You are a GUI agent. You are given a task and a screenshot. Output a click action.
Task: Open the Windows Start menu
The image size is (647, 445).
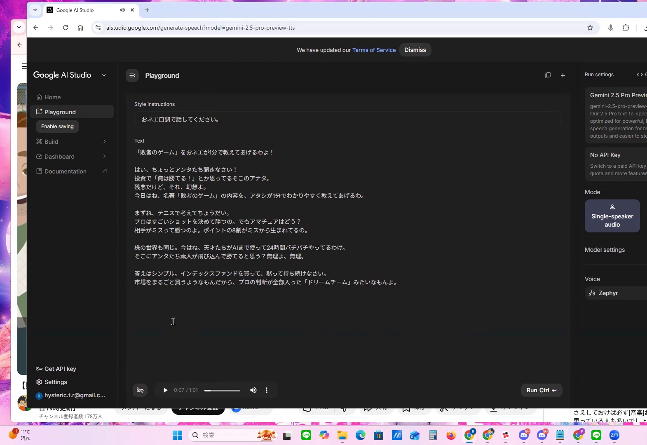coord(177,435)
